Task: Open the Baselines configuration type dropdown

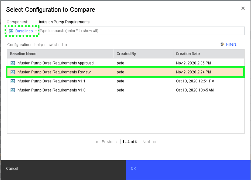Action: [x=24, y=31]
